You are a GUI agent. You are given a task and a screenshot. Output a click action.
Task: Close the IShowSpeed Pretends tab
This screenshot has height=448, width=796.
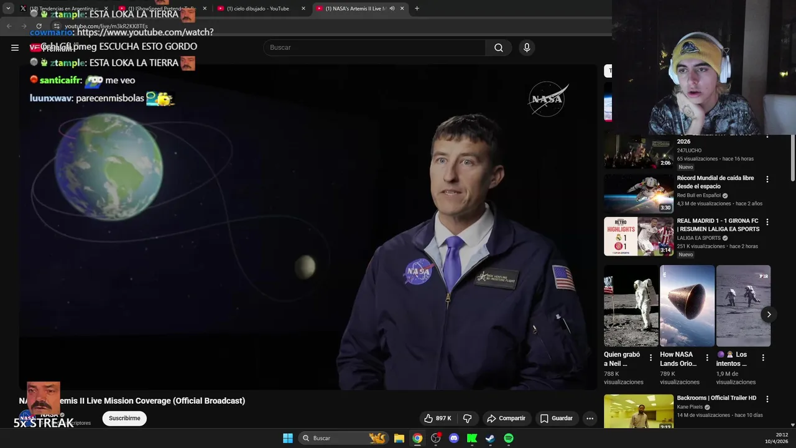[x=205, y=8]
